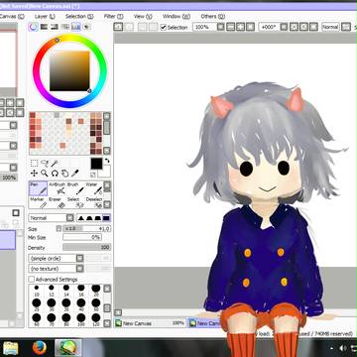Select the rotate view tool
This screenshot has width=357, height=357.
[55, 173]
